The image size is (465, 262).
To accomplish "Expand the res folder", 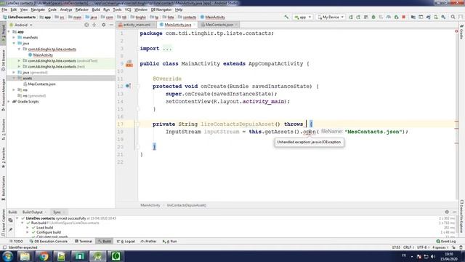I will 14,90.
